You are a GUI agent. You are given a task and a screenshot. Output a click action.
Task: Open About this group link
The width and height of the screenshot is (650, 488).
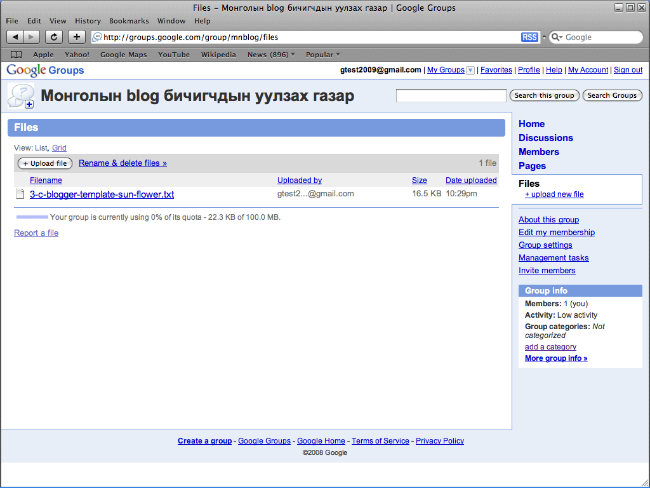tap(548, 219)
